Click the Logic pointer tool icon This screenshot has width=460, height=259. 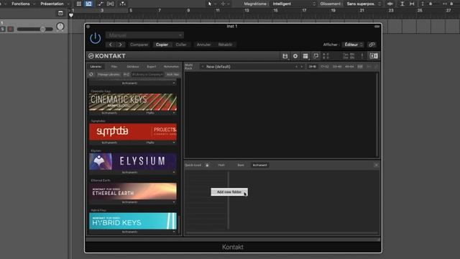210,4
